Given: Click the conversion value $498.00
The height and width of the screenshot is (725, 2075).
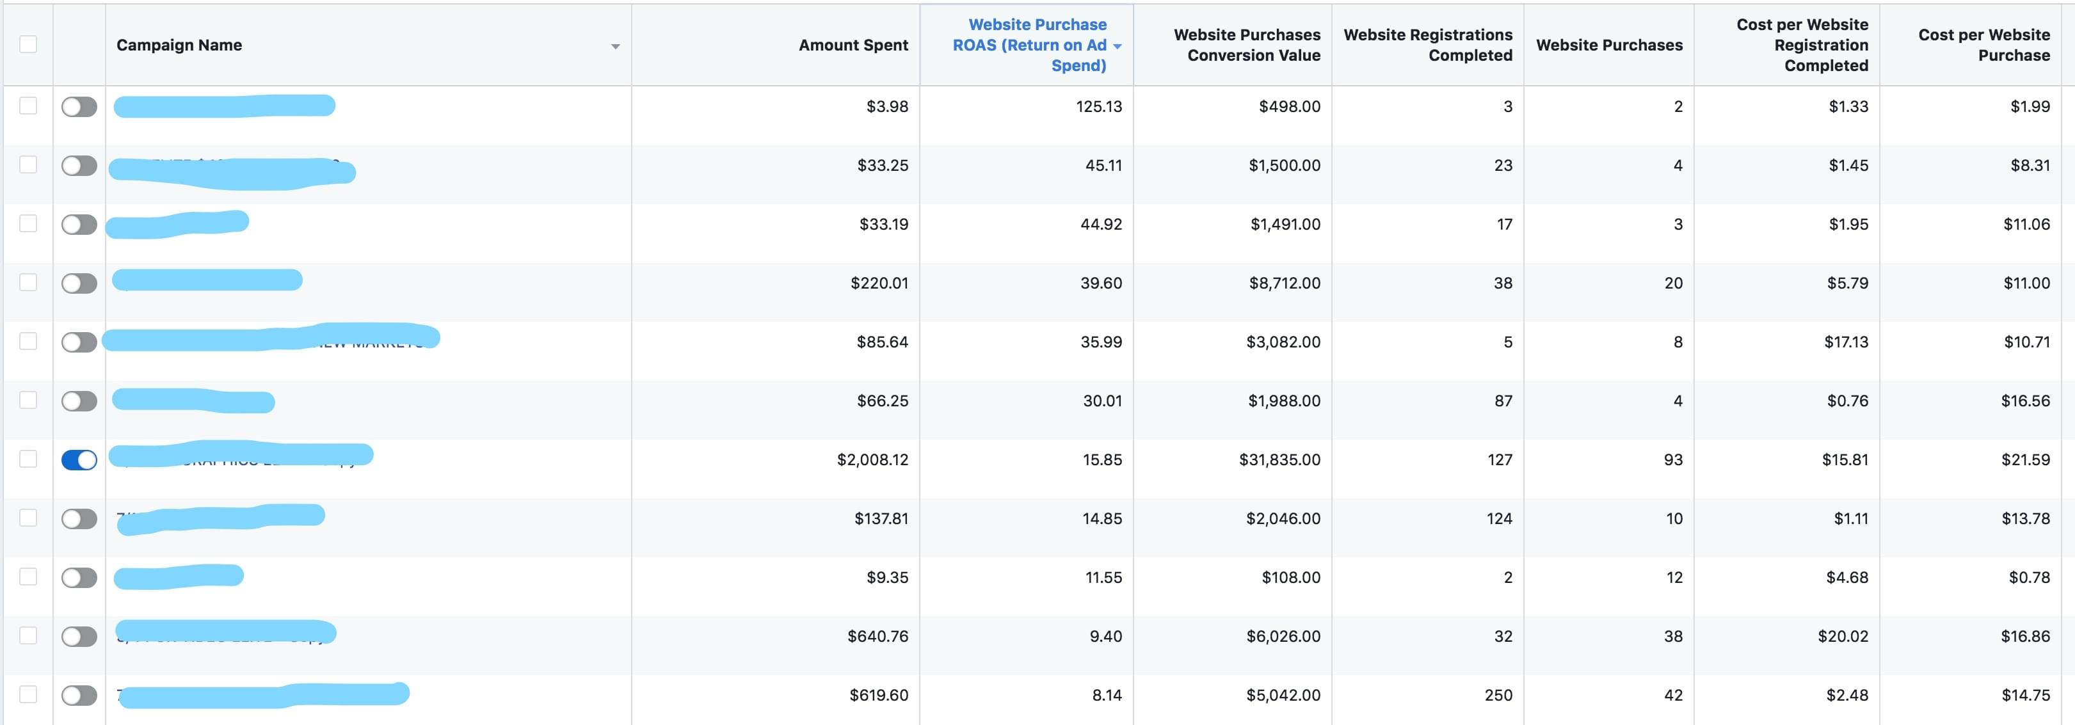Looking at the screenshot, I should pos(1290,106).
